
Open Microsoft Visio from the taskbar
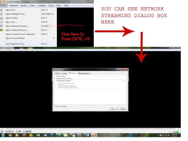[45, 135]
